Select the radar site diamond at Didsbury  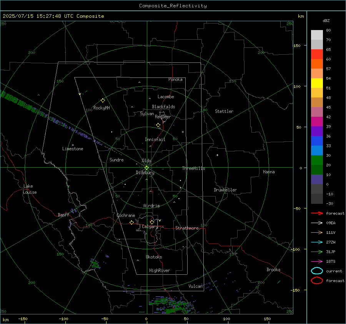pos(147,168)
